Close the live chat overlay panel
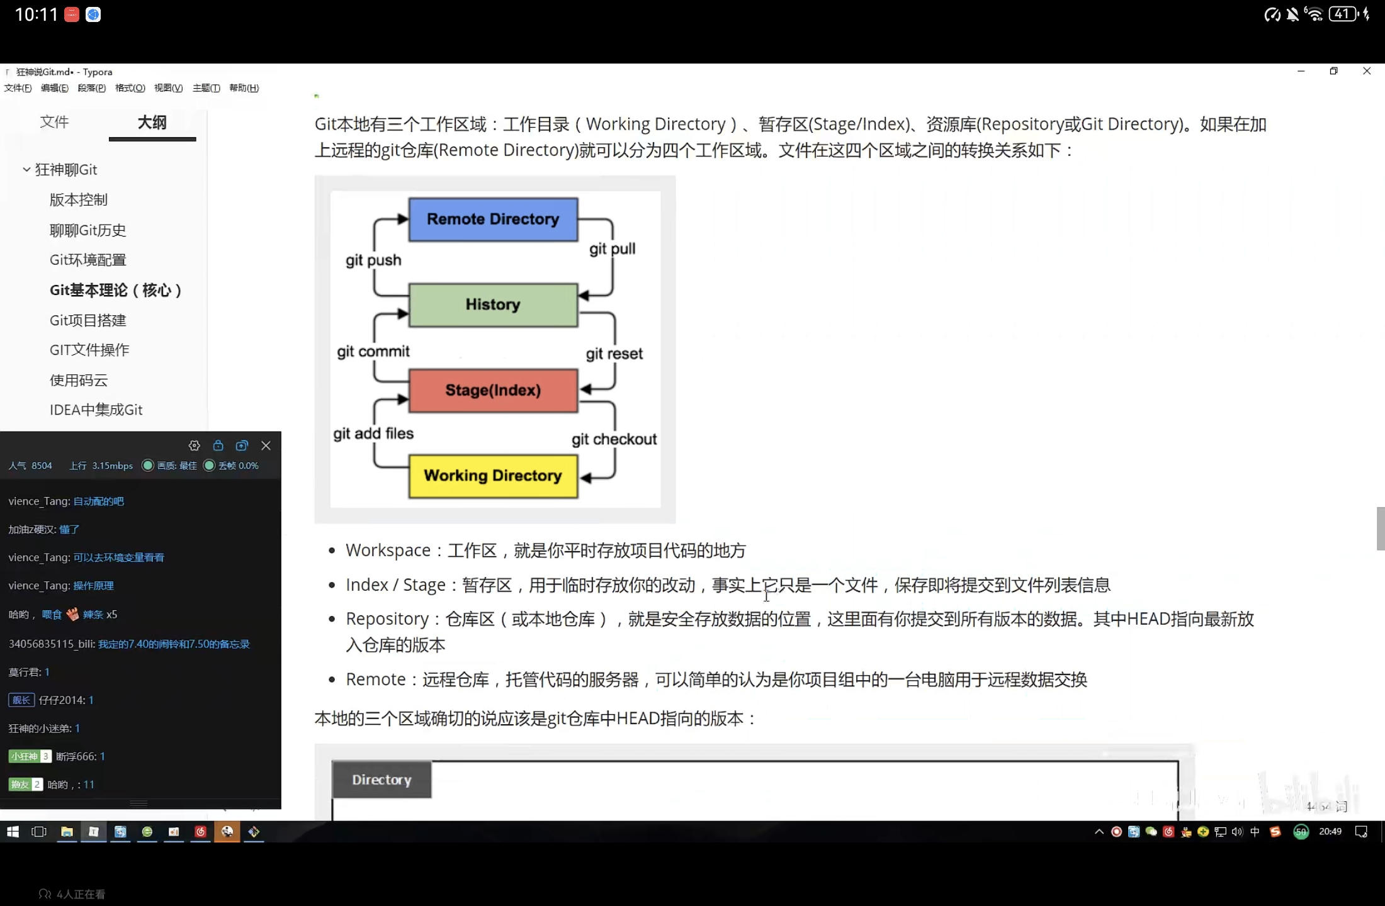1385x906 pixels. (x=266, y=445)
